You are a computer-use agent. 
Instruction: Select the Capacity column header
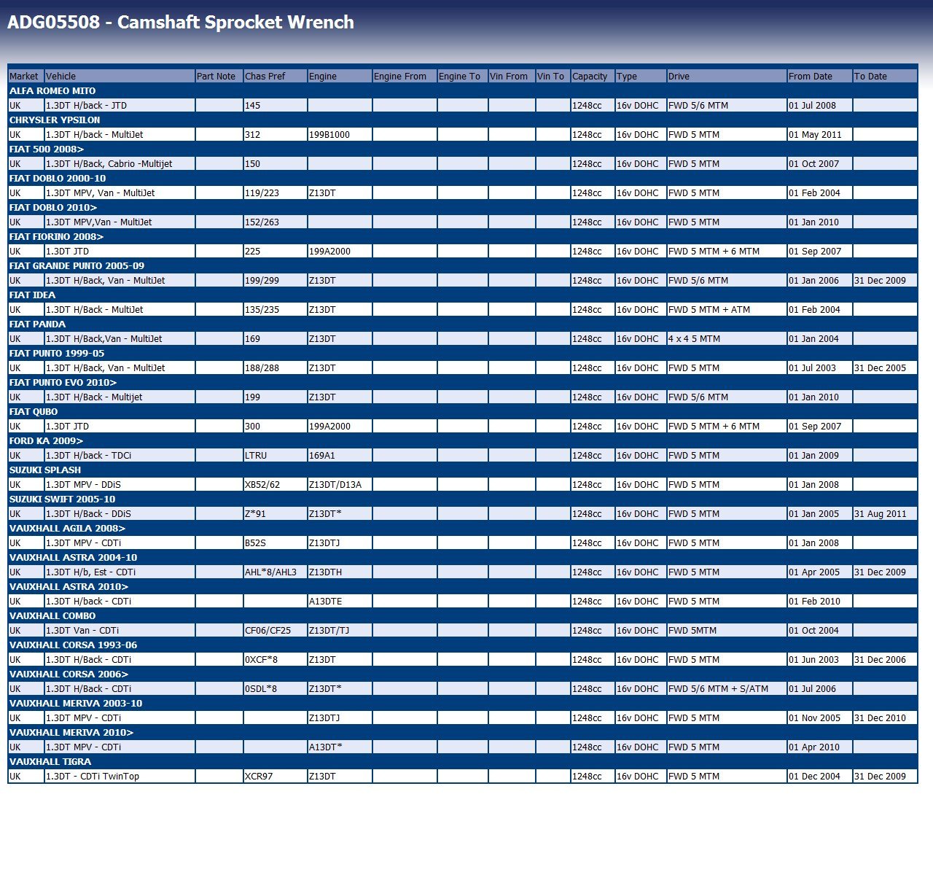[593, 76]
